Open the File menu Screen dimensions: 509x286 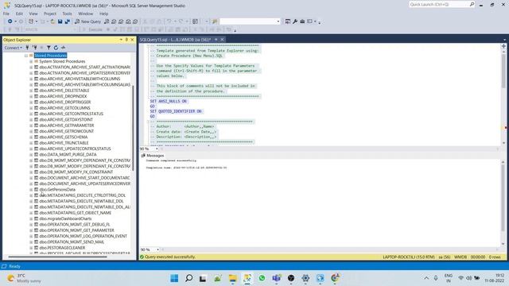(x=6, y=14)
